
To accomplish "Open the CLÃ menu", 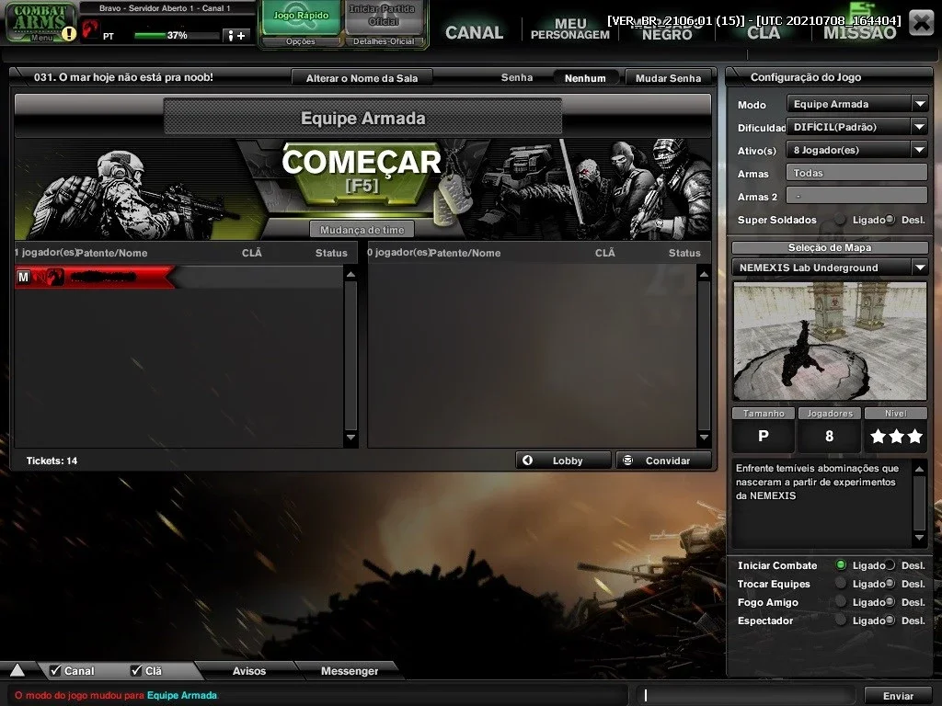I will tap(764, 32).
